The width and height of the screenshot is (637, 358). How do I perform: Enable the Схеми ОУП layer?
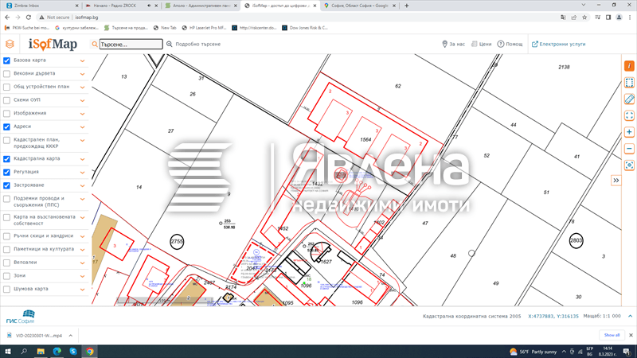(x=6, y=100)
